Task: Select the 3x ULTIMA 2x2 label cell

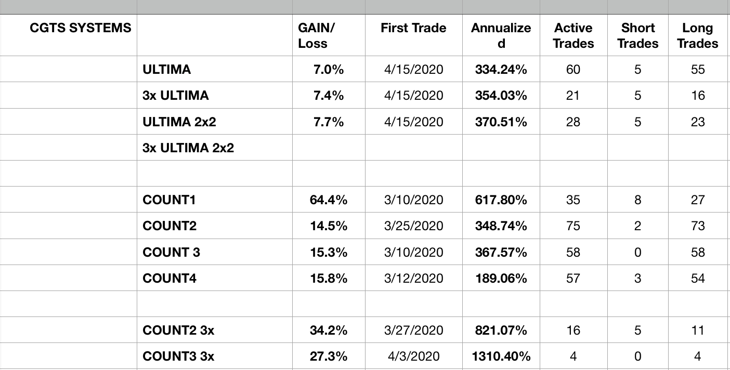Action: (x=188, y=148)
